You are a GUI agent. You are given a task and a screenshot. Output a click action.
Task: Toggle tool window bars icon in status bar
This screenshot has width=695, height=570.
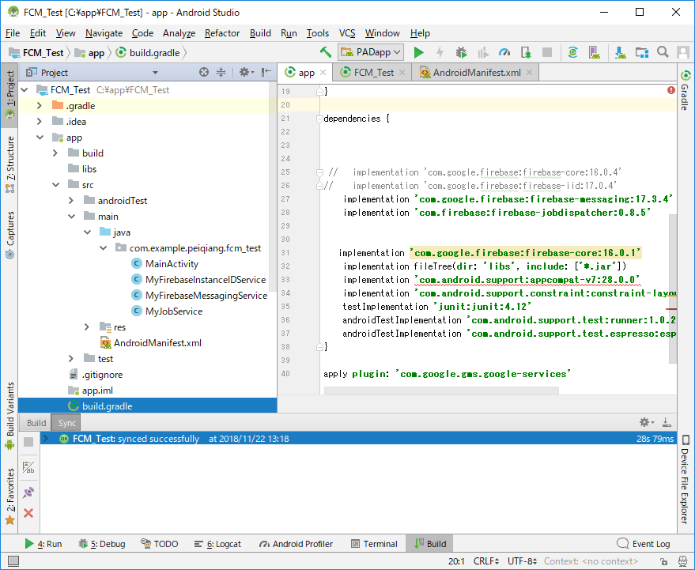click(13, 561)
